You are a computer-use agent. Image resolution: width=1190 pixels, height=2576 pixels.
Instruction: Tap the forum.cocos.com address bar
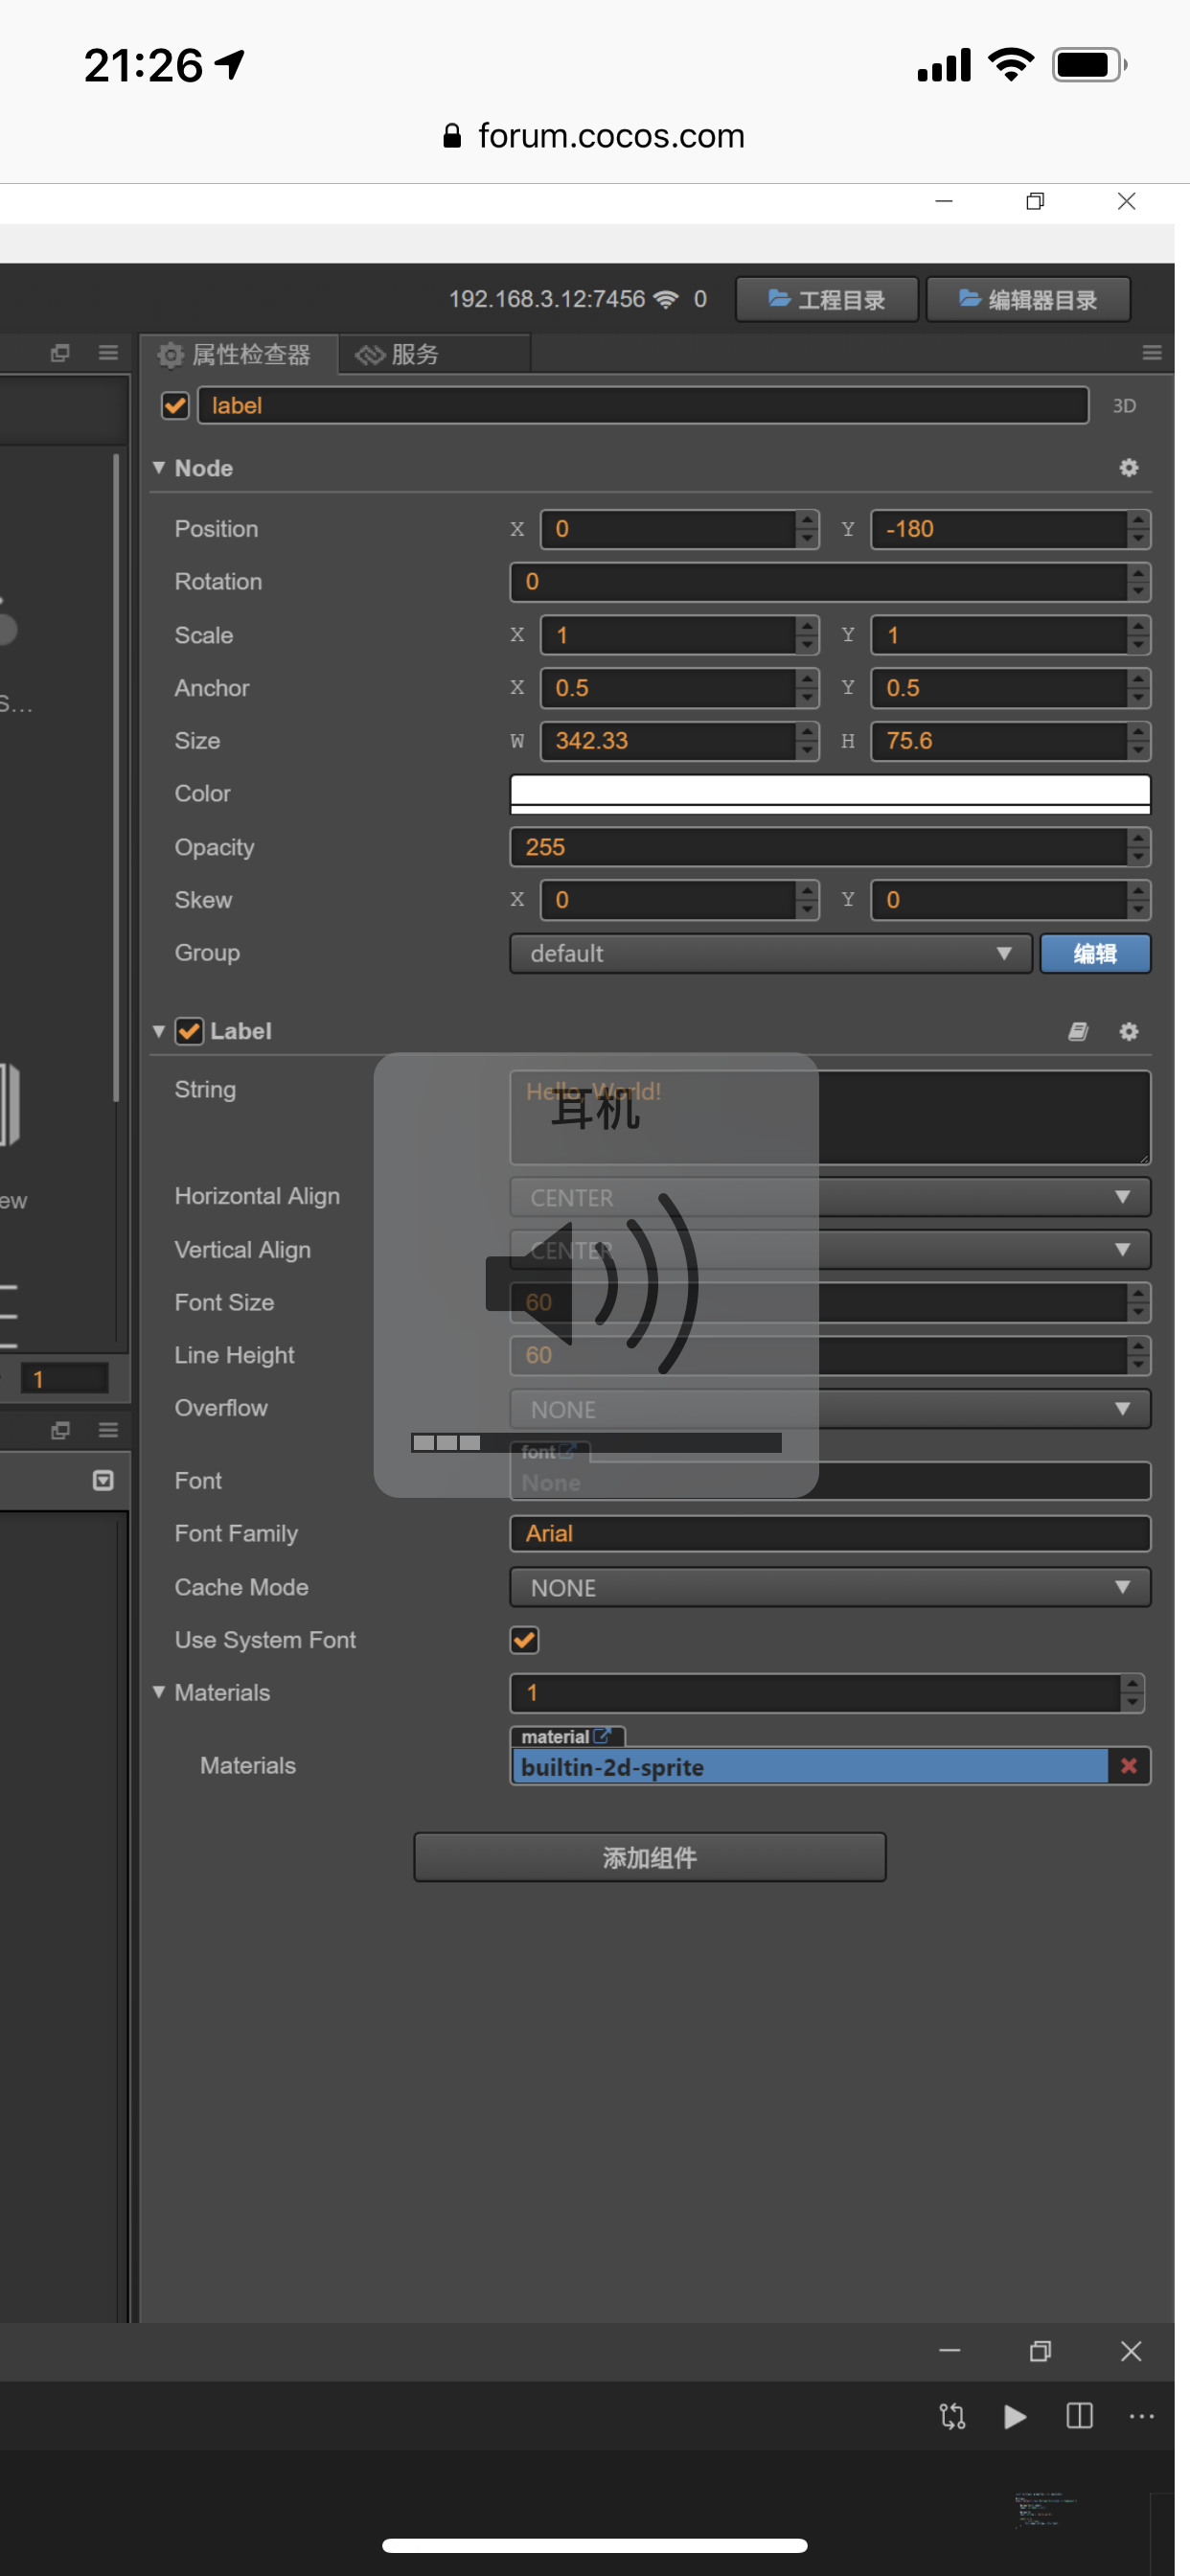pyautogui.click(x=595, y=136)
